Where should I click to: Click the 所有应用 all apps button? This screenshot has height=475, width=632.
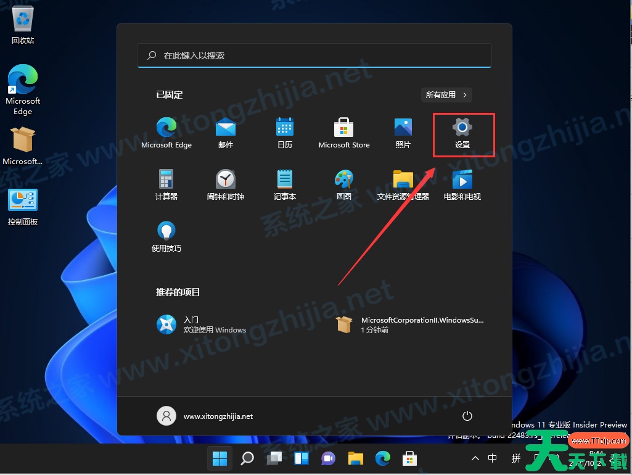(x=446, y=95)
